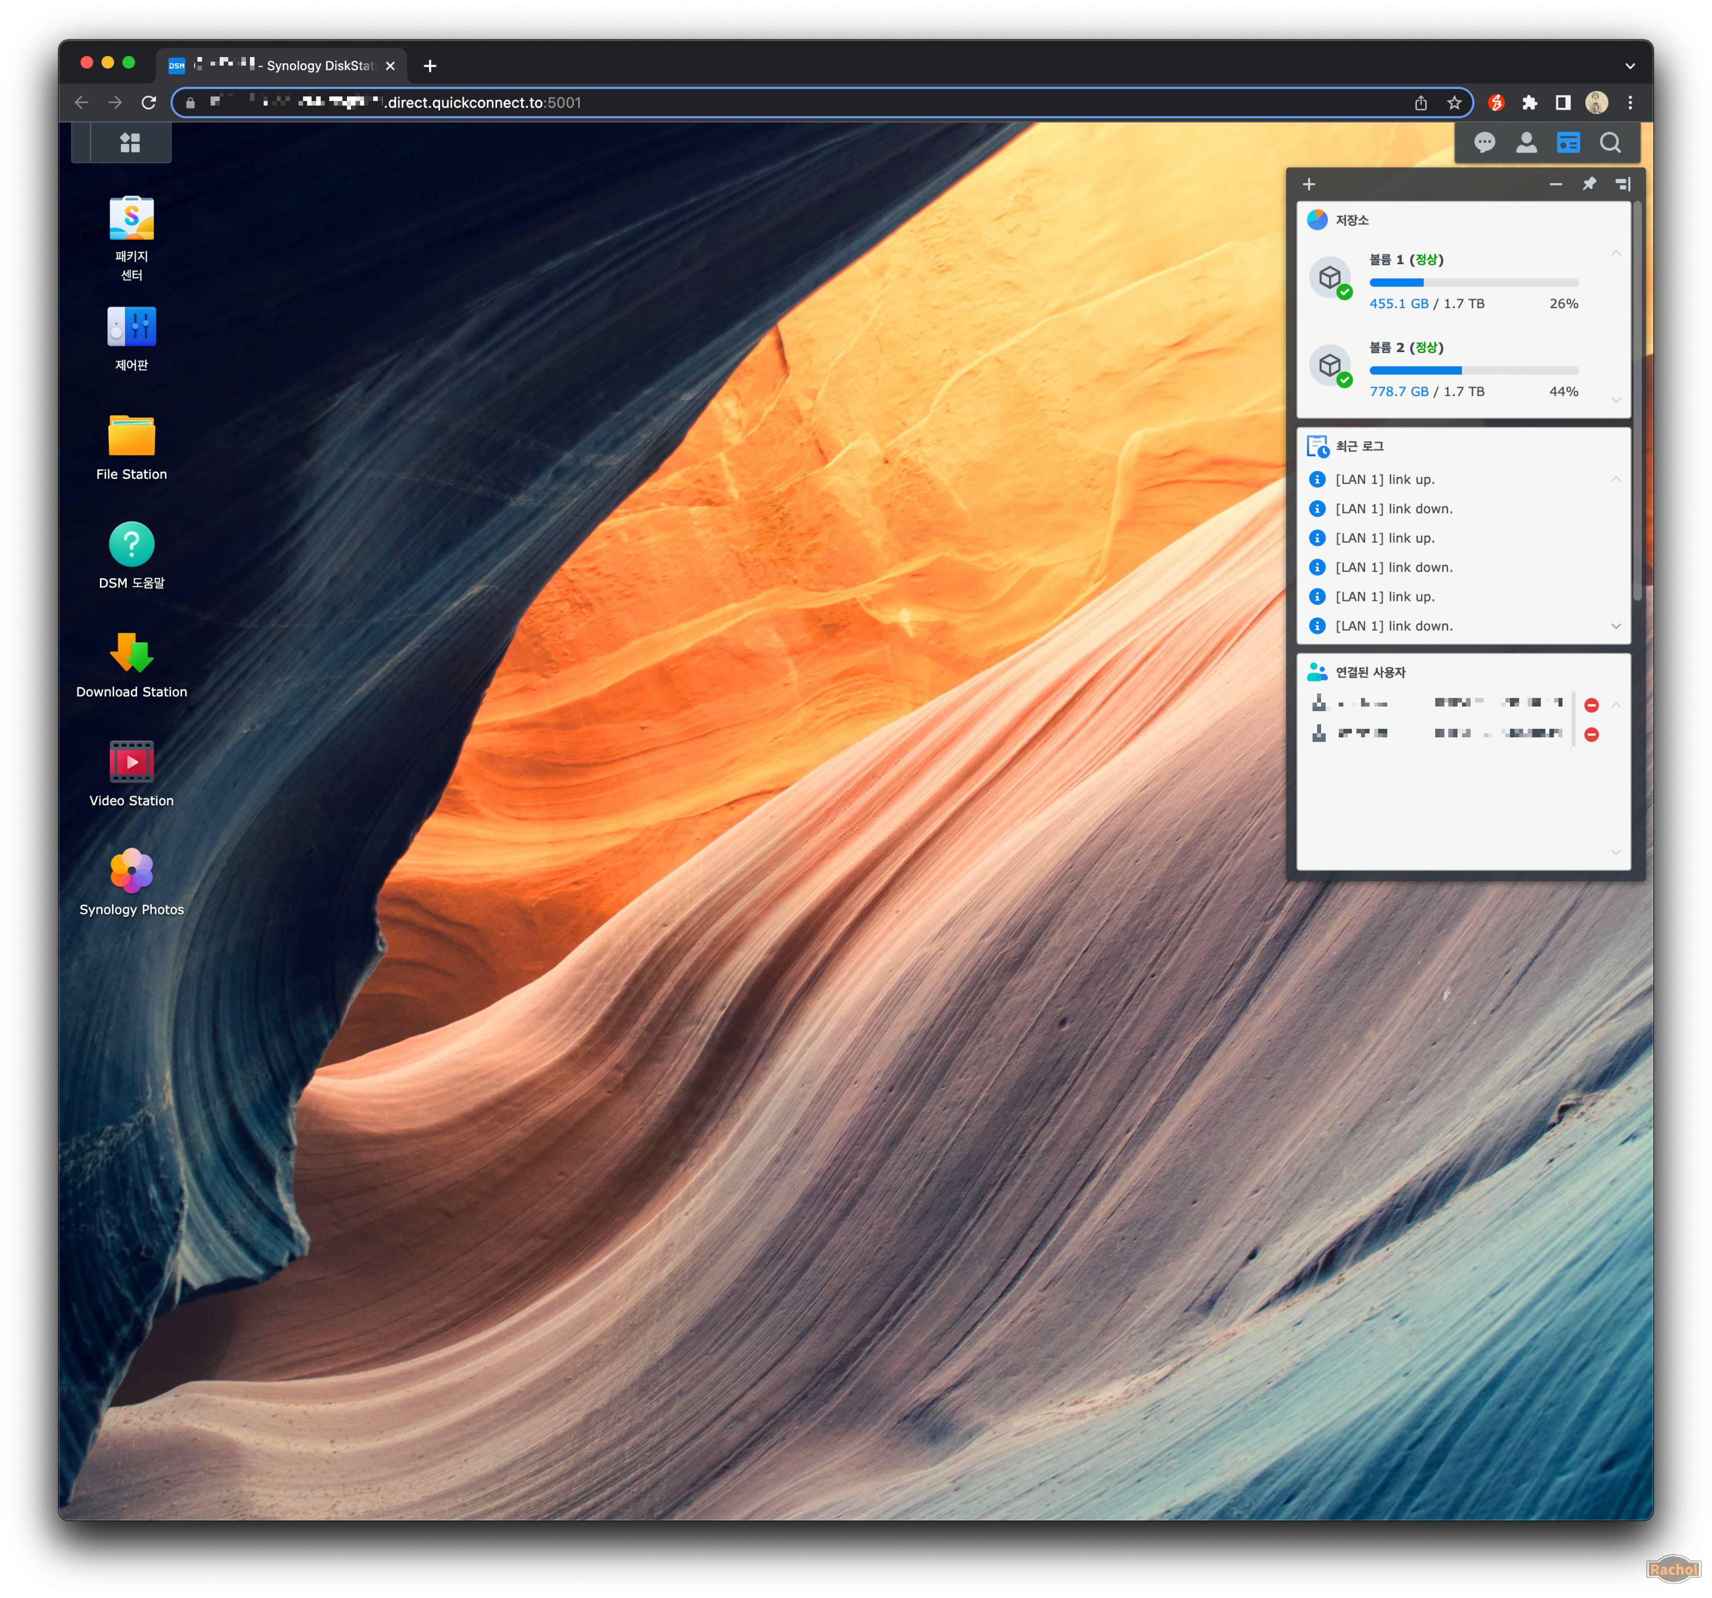Click the 저장소 storage widget pie icon

pos(1317,220)
